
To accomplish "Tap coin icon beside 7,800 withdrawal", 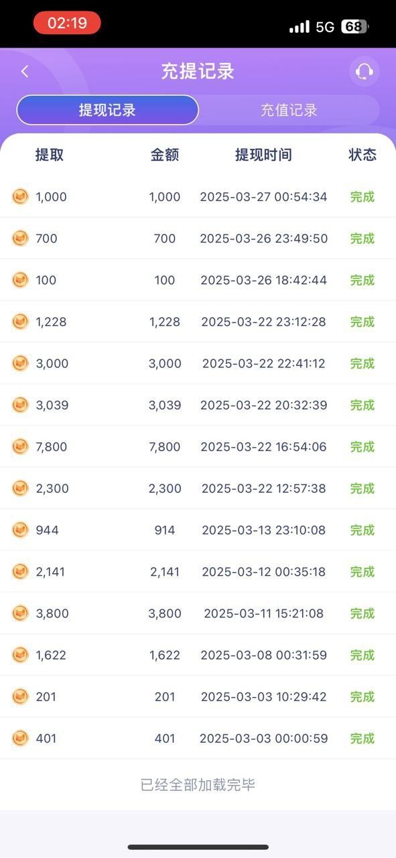I will pyautogui.click(x=21, y=446).
